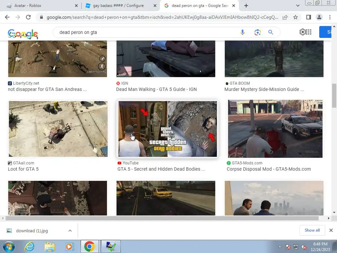Select the dead peron on gta tab
This screenshot has height=253, width=337.
[x=199, y=6]
